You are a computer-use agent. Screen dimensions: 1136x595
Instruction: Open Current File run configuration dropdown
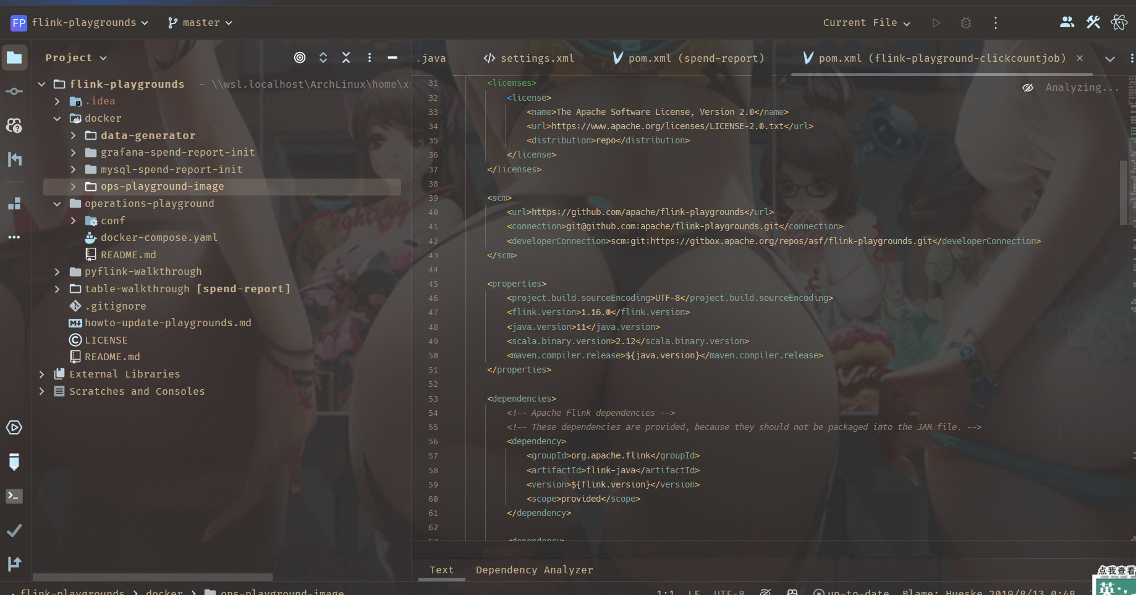(867, 23)
